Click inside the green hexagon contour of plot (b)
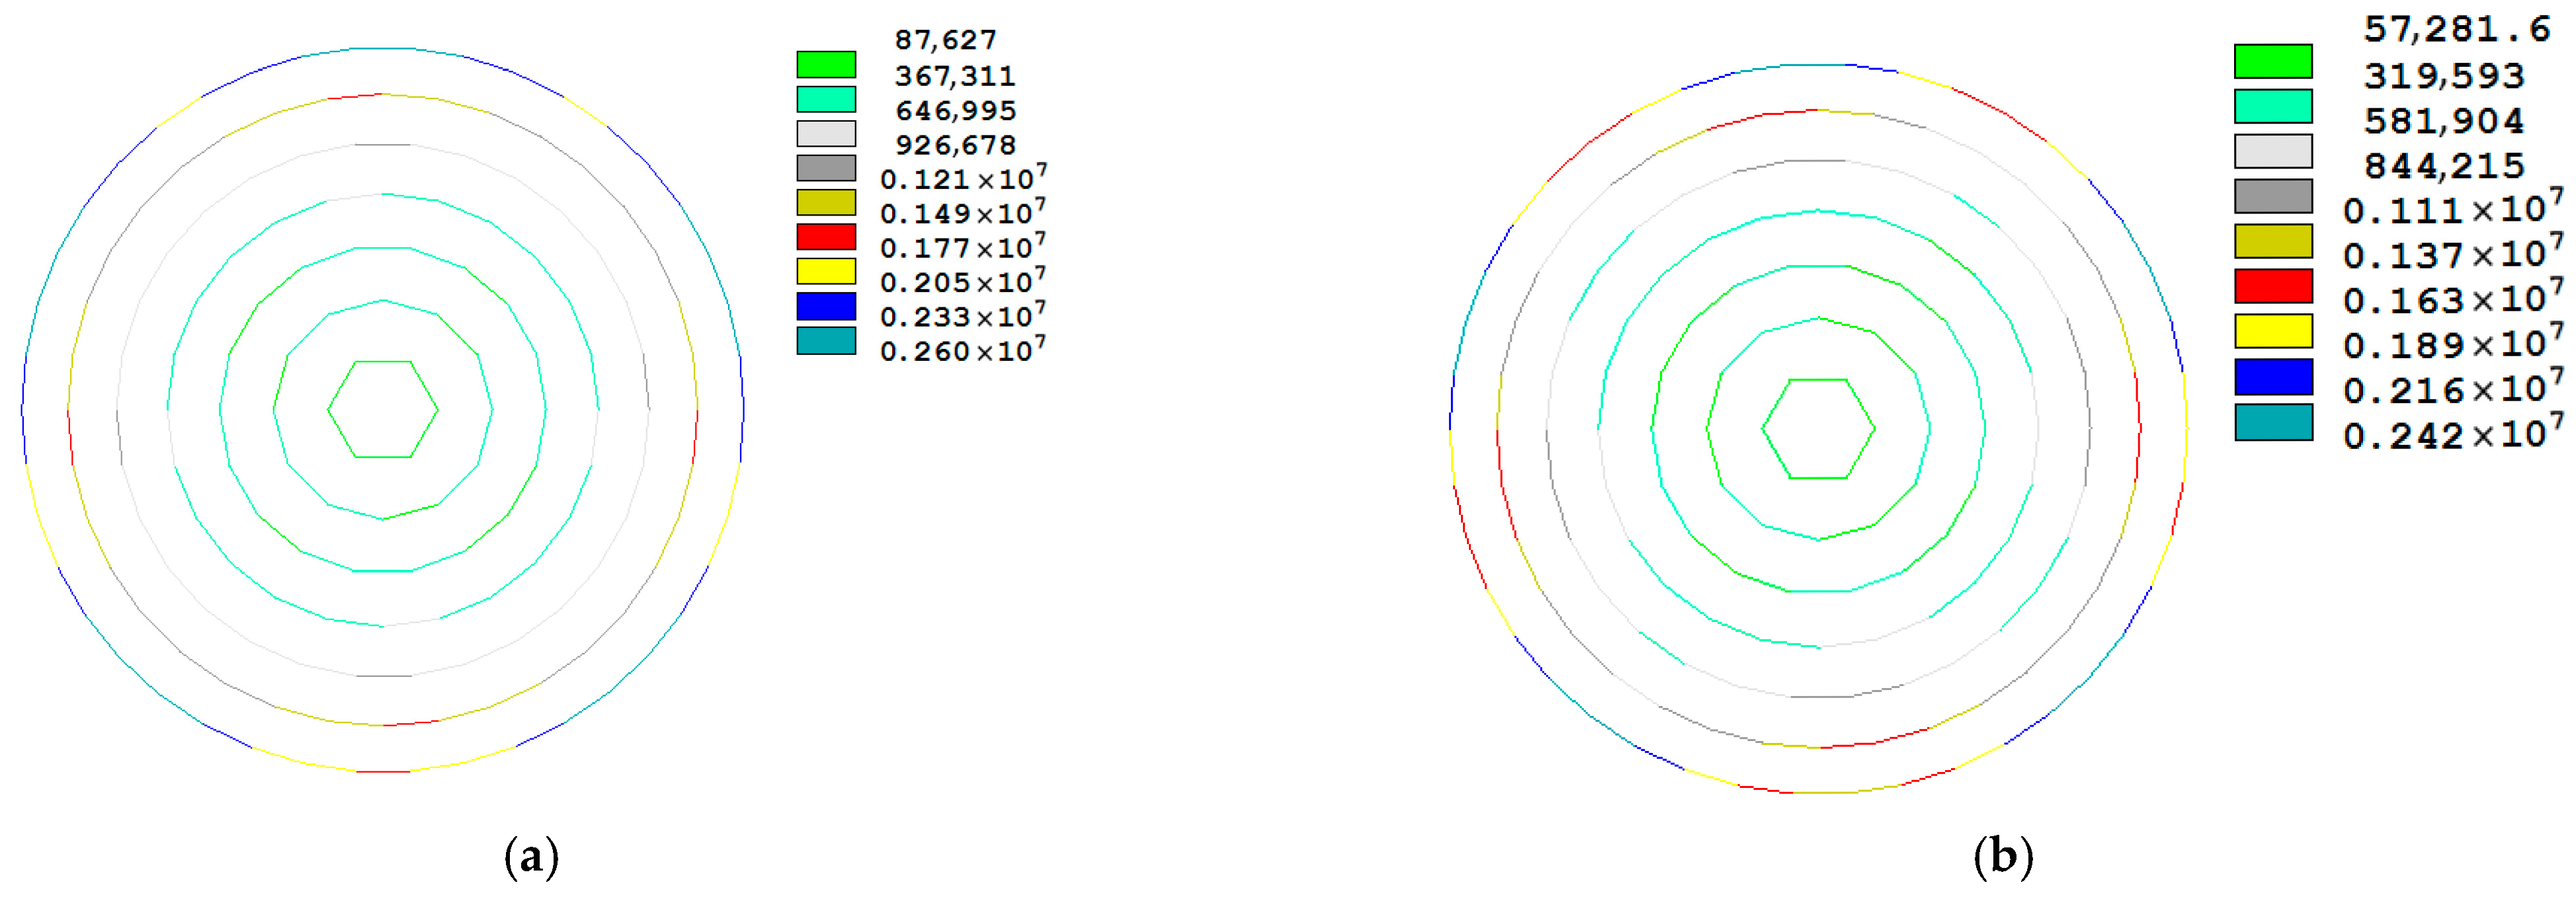This screenshot has height=897, width=2576. [x=1818, y=429]
